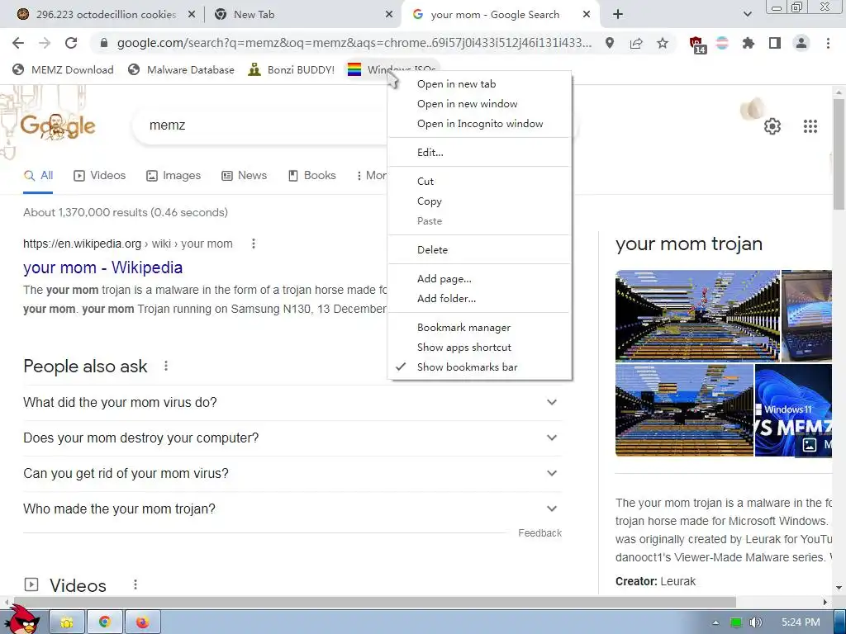This screenshot has height=634, width=846.
Task: Open Firefox from the taskbar
Action: tap(142, 622)
